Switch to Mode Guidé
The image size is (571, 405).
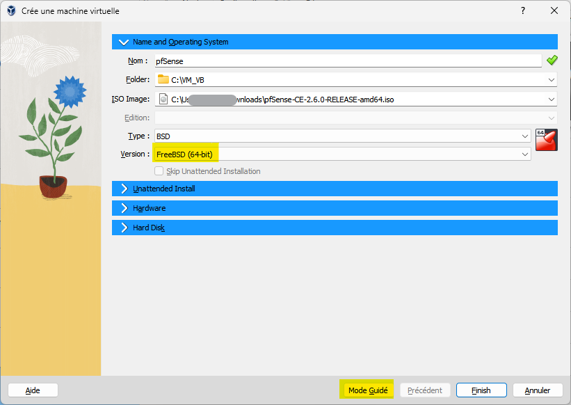pos(368,390)
